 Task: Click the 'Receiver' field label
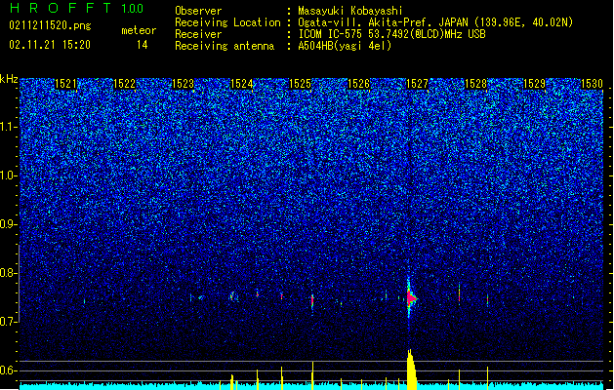pyautogui.click(x=198, y=34)
